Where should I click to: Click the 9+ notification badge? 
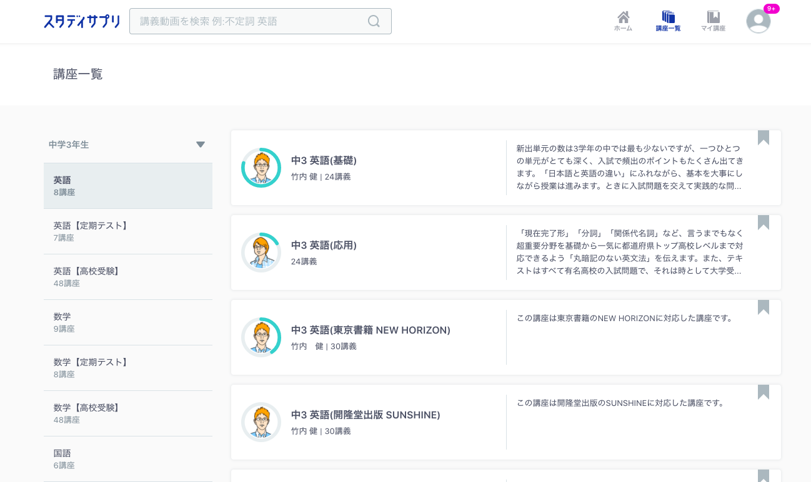(772, 9)
